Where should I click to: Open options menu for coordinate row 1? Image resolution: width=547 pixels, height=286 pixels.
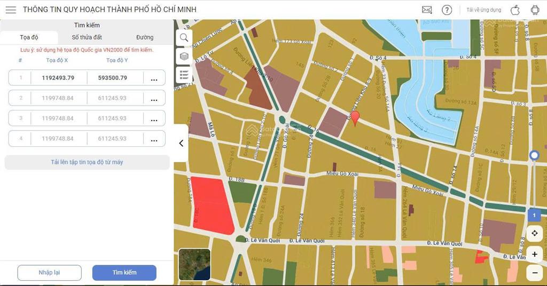[x=154, y=78]
